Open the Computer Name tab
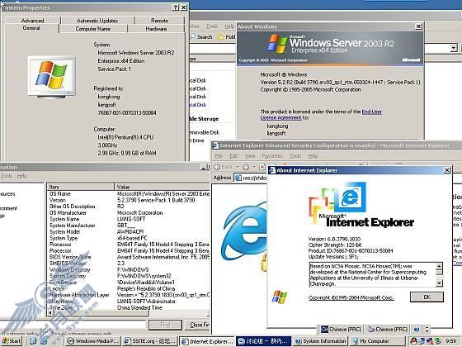Screen dimensions: 462x347 [92, 29]
